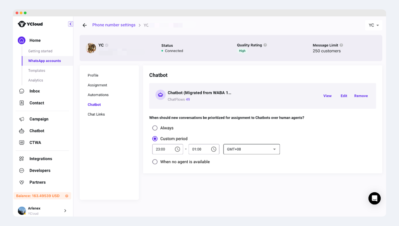Image resolution: width=399 pixels, height=226 pixels.
Task: Click the Message Limit help icon
Action: click(341, 45)
